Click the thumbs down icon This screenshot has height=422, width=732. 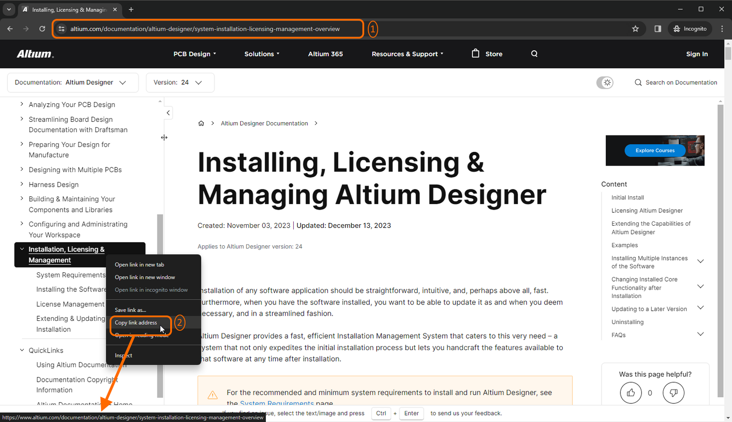tap(673, 393)
